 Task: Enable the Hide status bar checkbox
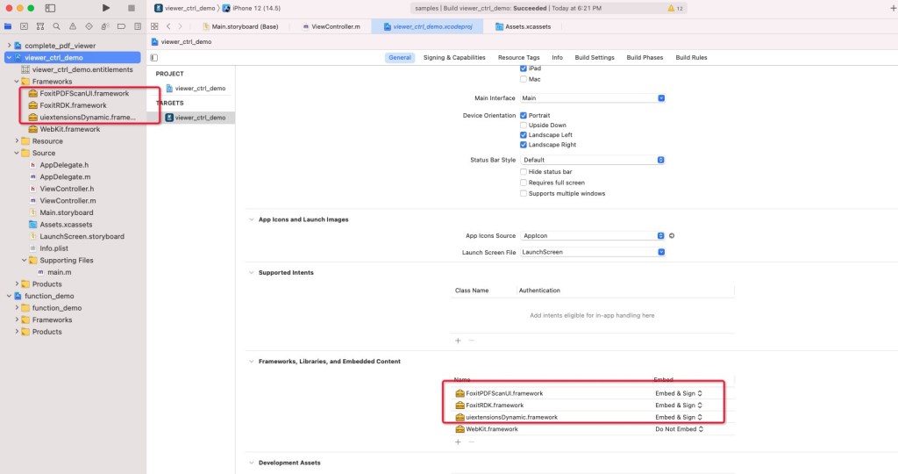(524, 171)
